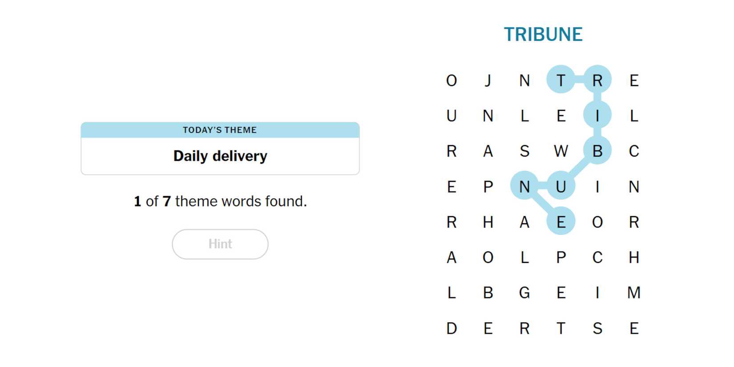Click the Daily delivery theme text
Screen dimensions: 734x367
click(220, 156)
